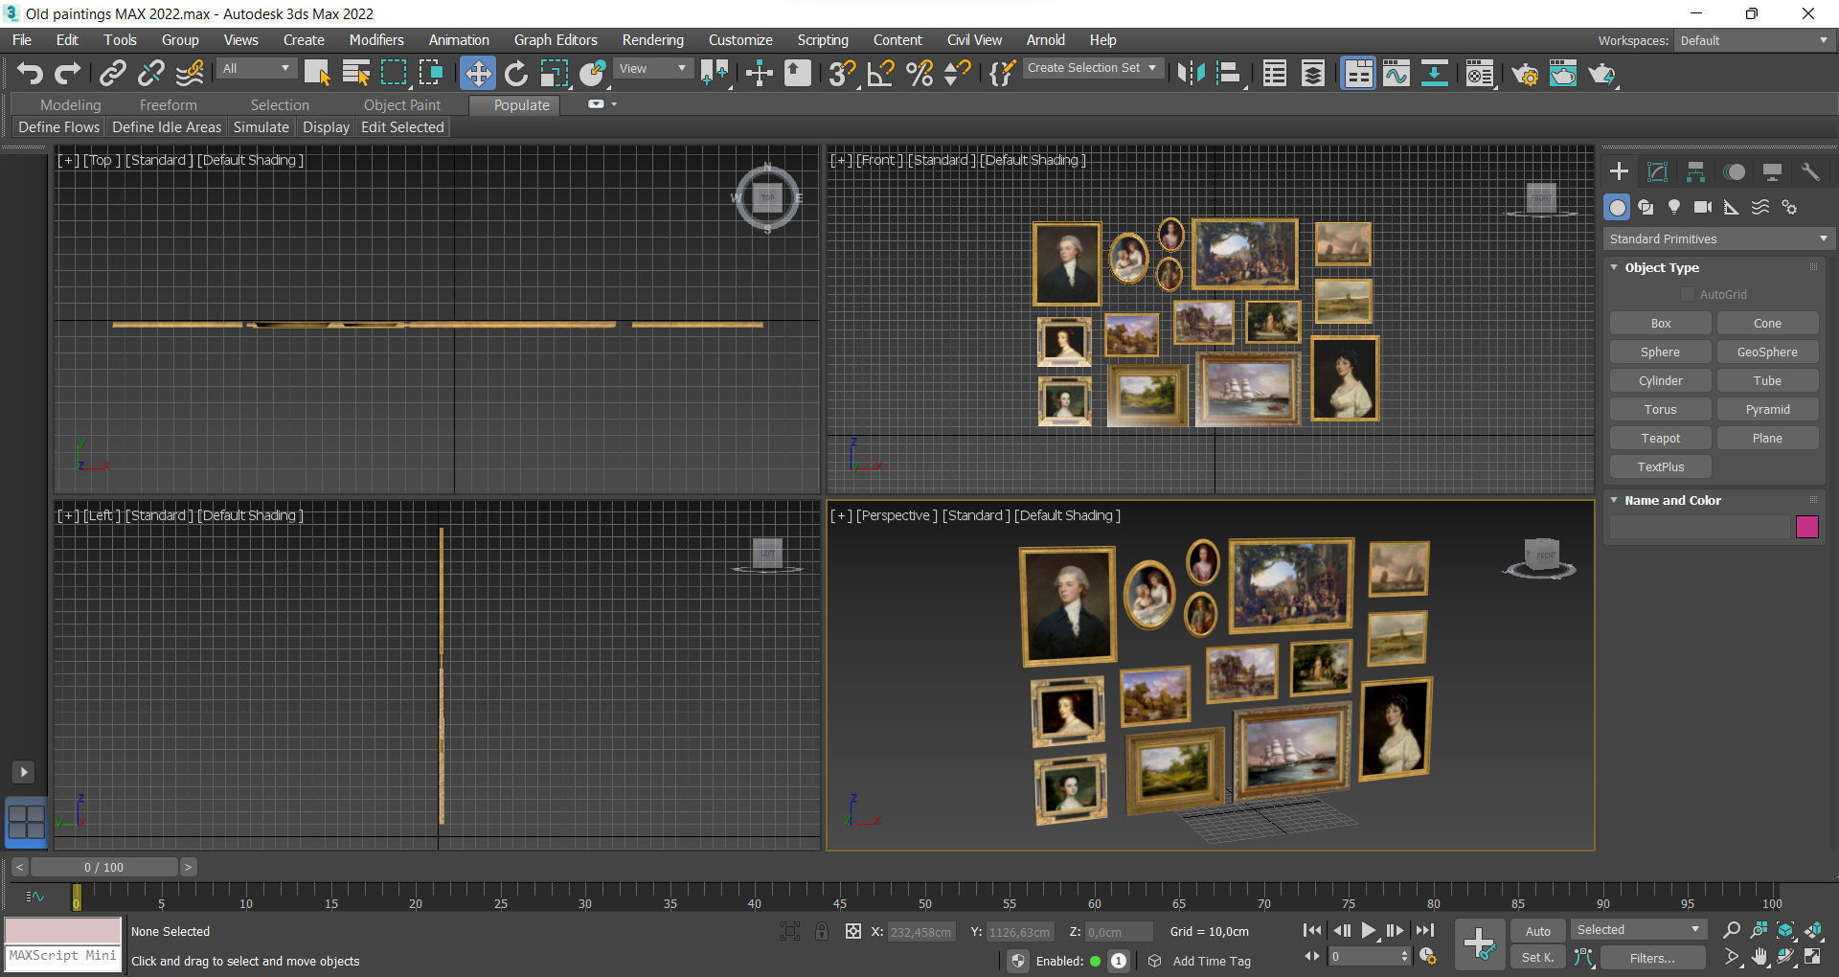Screen dimensions: 1839x977
Task: Select the Lights category icon
Action: tap(1674, 207)
